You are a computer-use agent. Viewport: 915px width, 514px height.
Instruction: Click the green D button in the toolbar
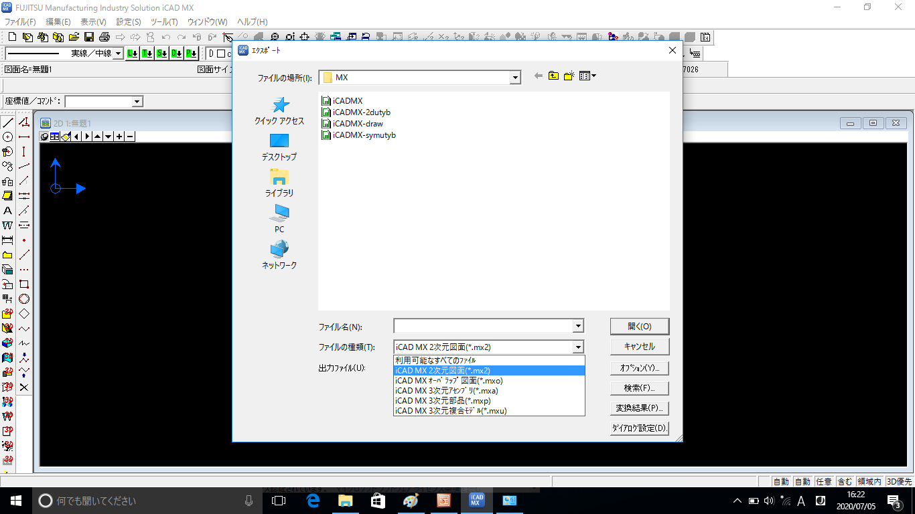tap(177, 54)
